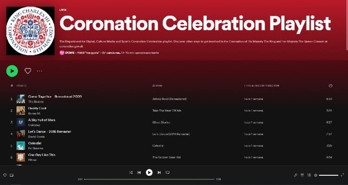Click the Daddy Cool cover thumbnail
The height and width of the screenshot is (185, 348).
tap(20, 111)
